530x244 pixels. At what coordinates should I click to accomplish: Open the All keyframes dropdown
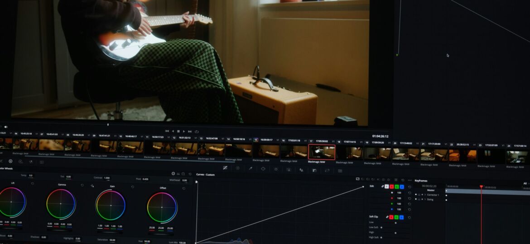coord(526,183)
